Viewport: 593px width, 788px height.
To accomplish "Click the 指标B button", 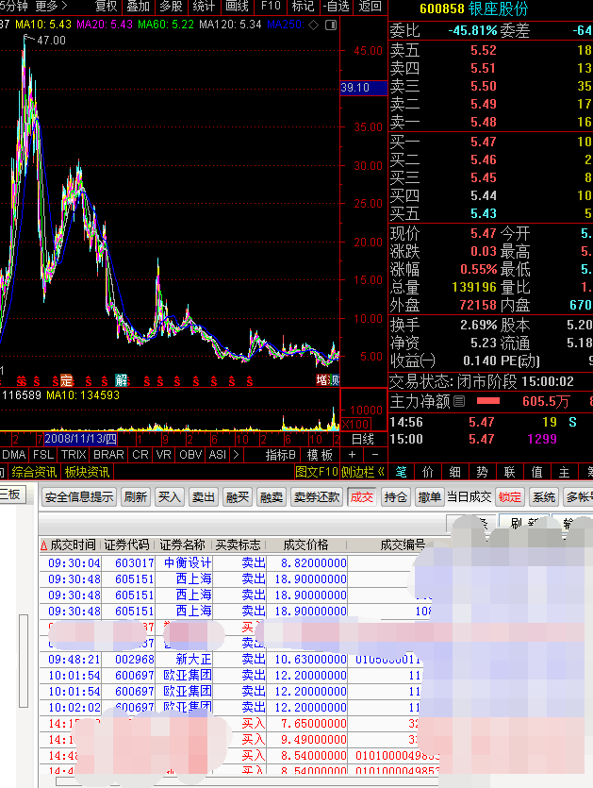I will (x=281, y=455).
